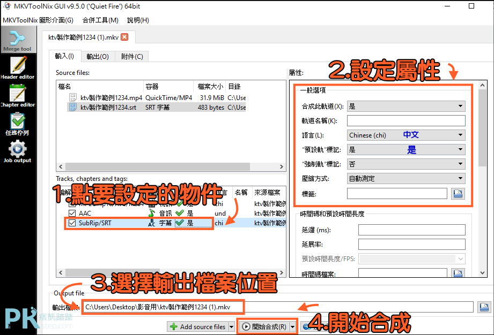
Task: Select ktv製作範例1234.srt source file
Action: (156, 108)
